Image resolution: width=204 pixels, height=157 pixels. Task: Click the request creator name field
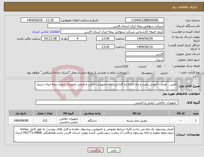tap(112, 32)
